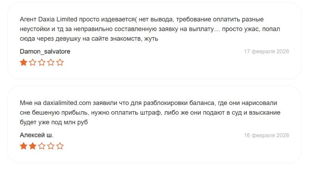The width and height of the screenshot is (309, 171).
Task: Select the third star in Damon_salvatore's rating
Action: pyautogui.click(x=42, y=62)
